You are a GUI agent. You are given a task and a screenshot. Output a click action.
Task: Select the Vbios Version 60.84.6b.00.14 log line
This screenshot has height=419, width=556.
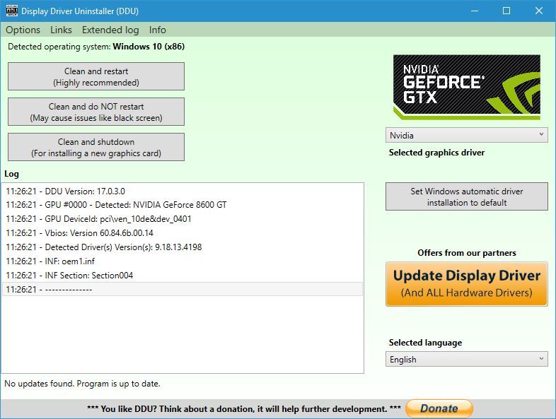pos(183,233)
